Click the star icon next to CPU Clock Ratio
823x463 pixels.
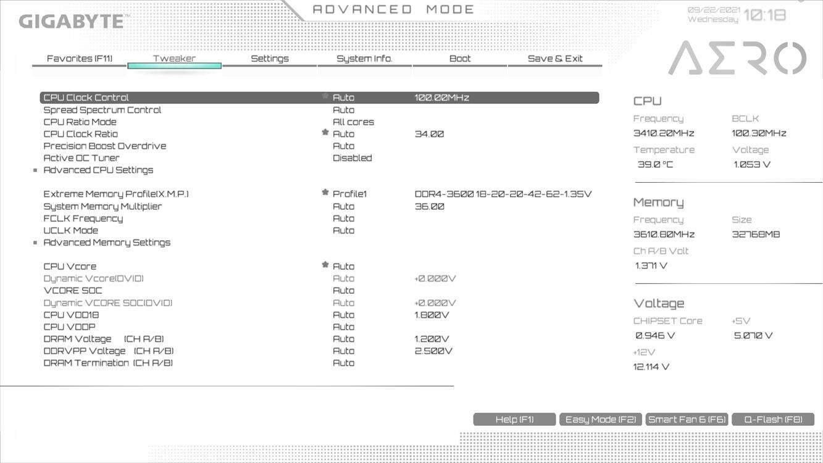(325, 133)
